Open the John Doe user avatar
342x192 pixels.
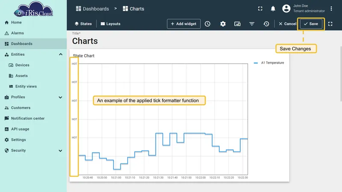[x=286, y=9]
